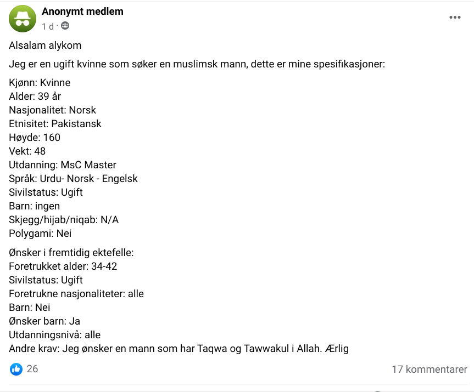
Task: Click the blue thumbs-up reaction icon
Action: (x=16, y=369)
